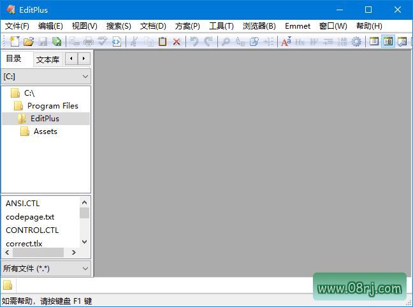The height and width of the screenshot is (307, 413).
Task: Click the auto indent icon
Action: click(x=328, y=41)
